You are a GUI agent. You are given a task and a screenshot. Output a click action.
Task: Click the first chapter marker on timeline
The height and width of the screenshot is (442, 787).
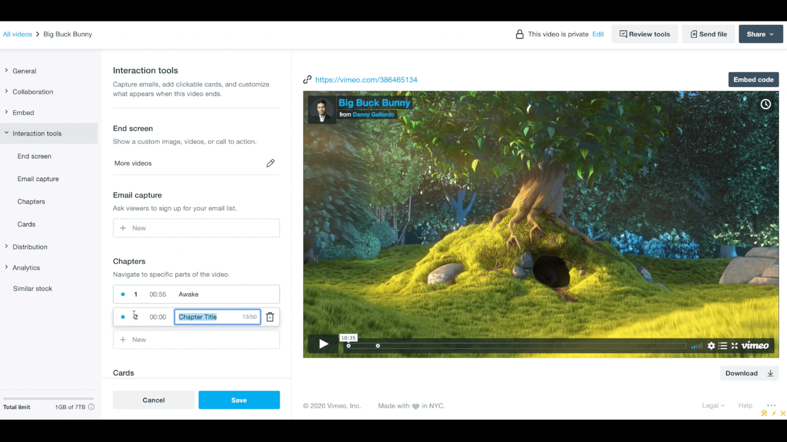[348, 346]
